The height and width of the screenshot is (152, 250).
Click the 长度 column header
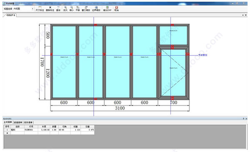44,127
